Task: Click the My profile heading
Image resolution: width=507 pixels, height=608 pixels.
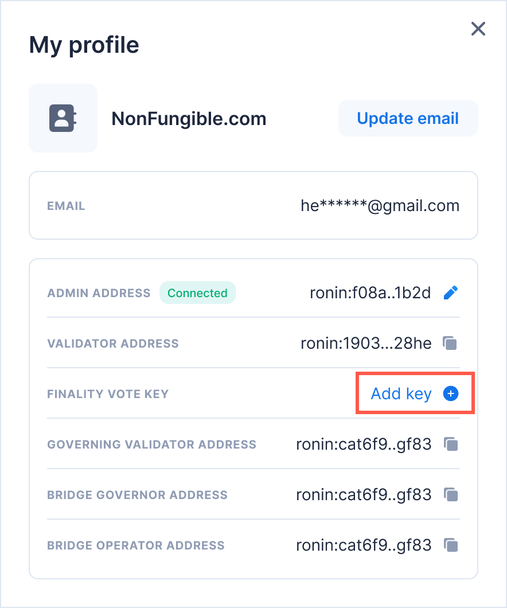Action: (x=84, y=45)
